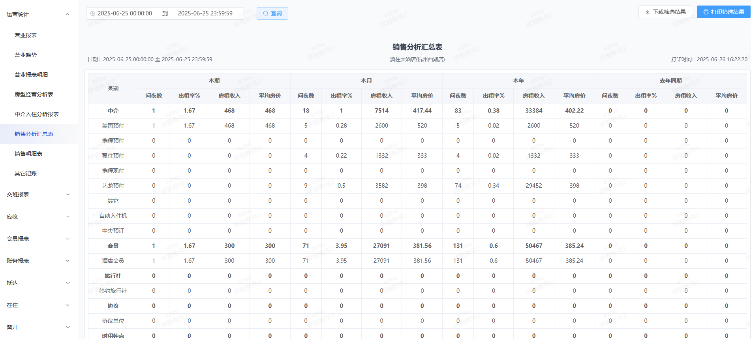Click the 3582 艺龙预付 monthly revenue cell
The width and height of the screenshot is (751, 339).
pos(381,186)
